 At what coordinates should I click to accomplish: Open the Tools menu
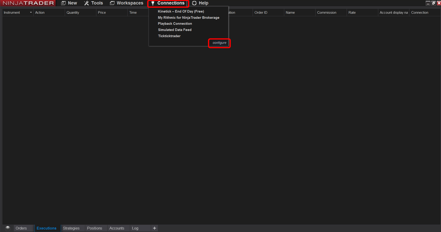coord(93,3)
